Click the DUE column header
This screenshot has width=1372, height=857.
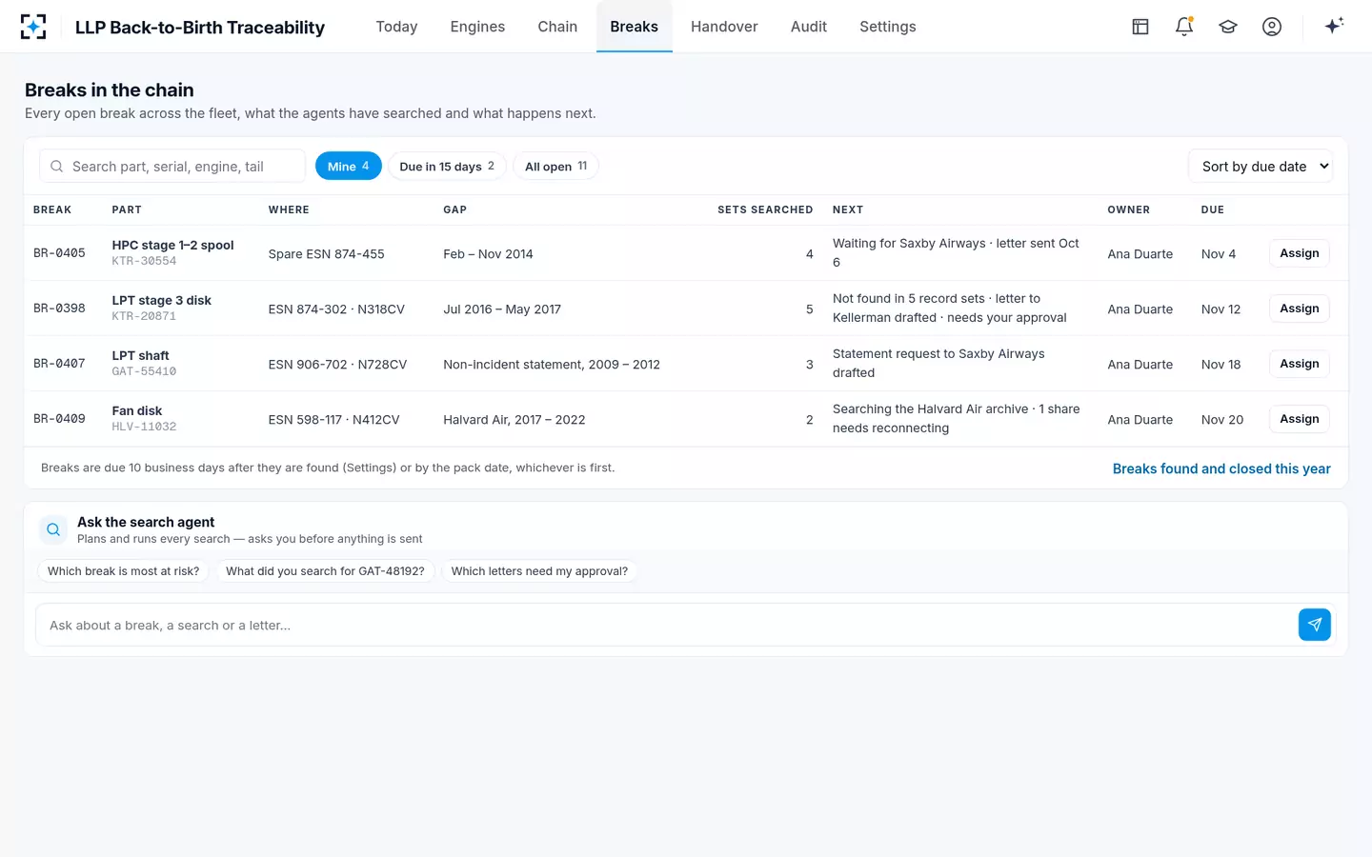(x=1213, y=209)
